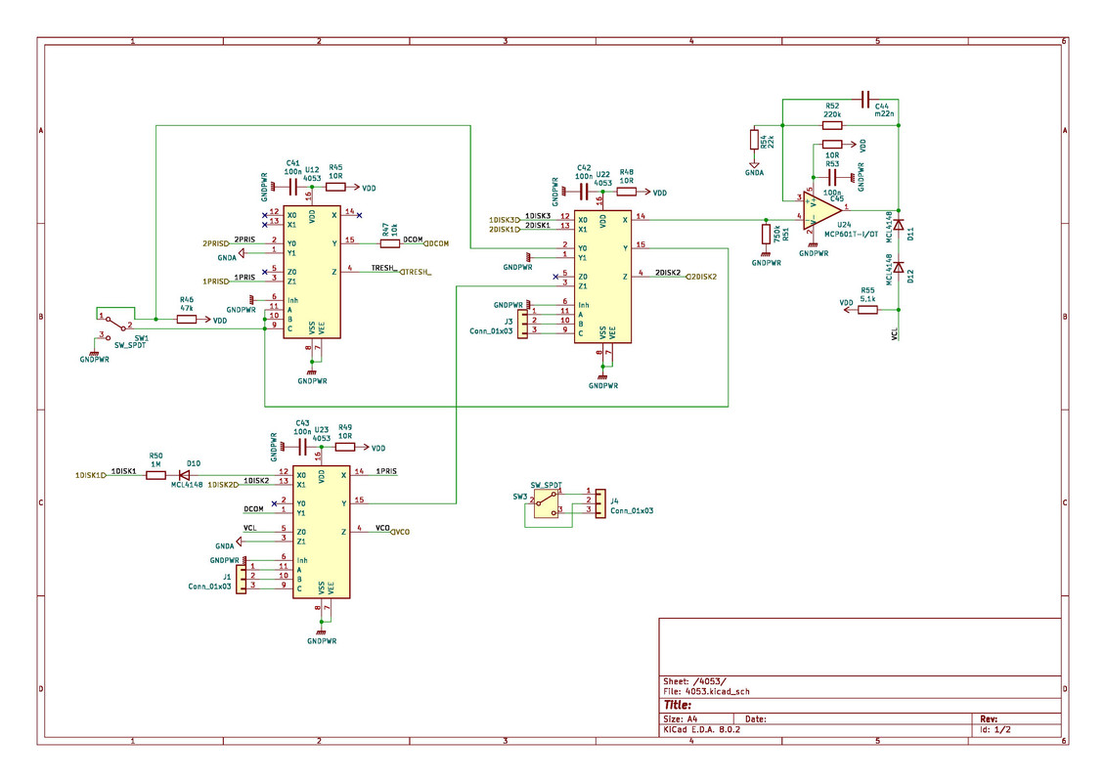Select connector J3 Conn_01x03 symbol
1106x782 pixels.
point(522,324)
